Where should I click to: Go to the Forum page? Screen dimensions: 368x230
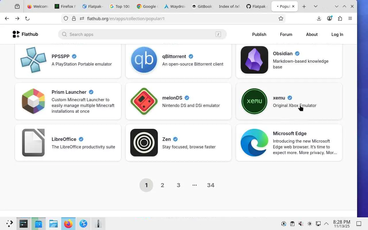[x=286, y=34]
